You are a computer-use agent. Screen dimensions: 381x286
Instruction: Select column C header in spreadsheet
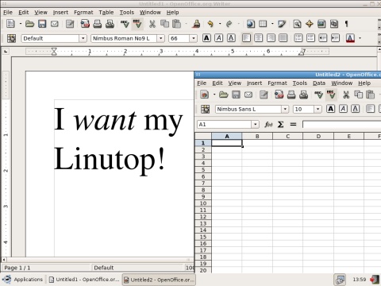(x=287, y=137)
